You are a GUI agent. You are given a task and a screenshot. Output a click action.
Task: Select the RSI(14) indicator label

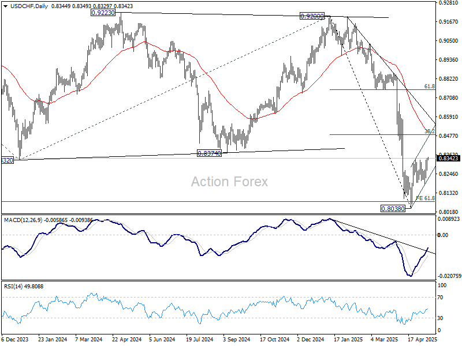point(14,287)
